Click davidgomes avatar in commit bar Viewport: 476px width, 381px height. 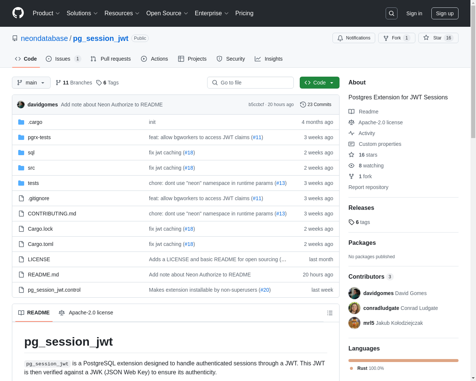point(21,105)
